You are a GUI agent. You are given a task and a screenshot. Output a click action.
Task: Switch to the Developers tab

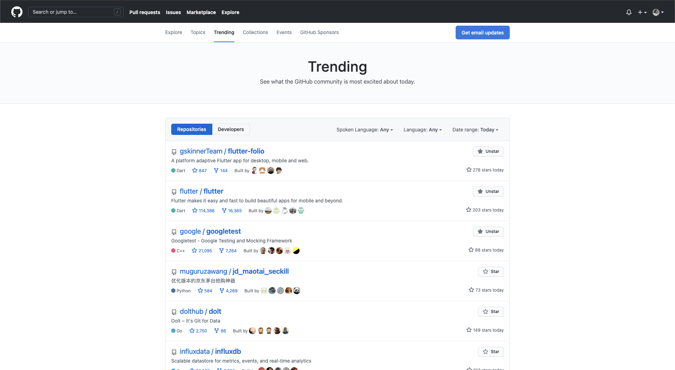[x=231, y=129]
